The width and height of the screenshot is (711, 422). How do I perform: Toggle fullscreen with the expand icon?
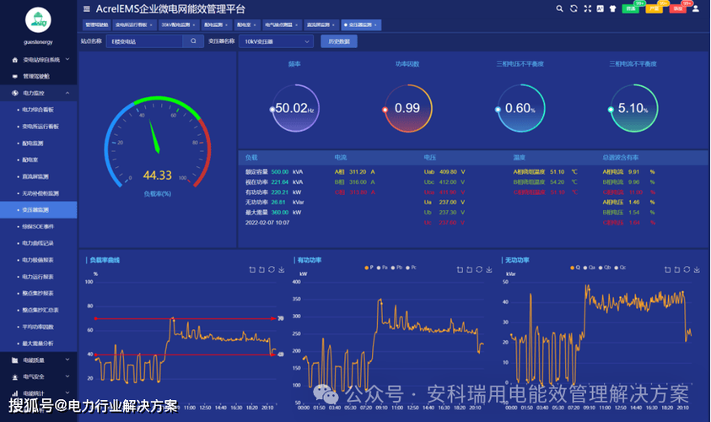pos(588,8)
